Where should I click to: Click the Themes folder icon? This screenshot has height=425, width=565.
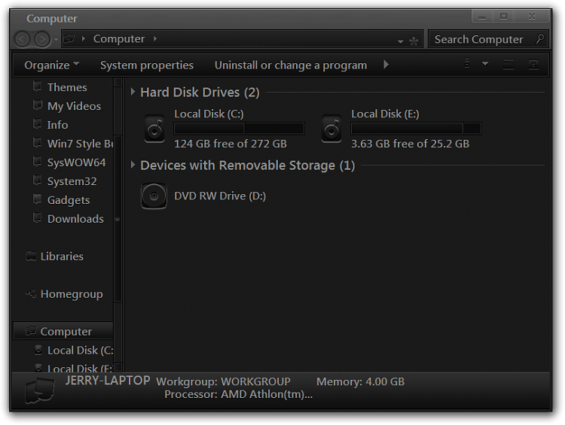pos(37,87)
